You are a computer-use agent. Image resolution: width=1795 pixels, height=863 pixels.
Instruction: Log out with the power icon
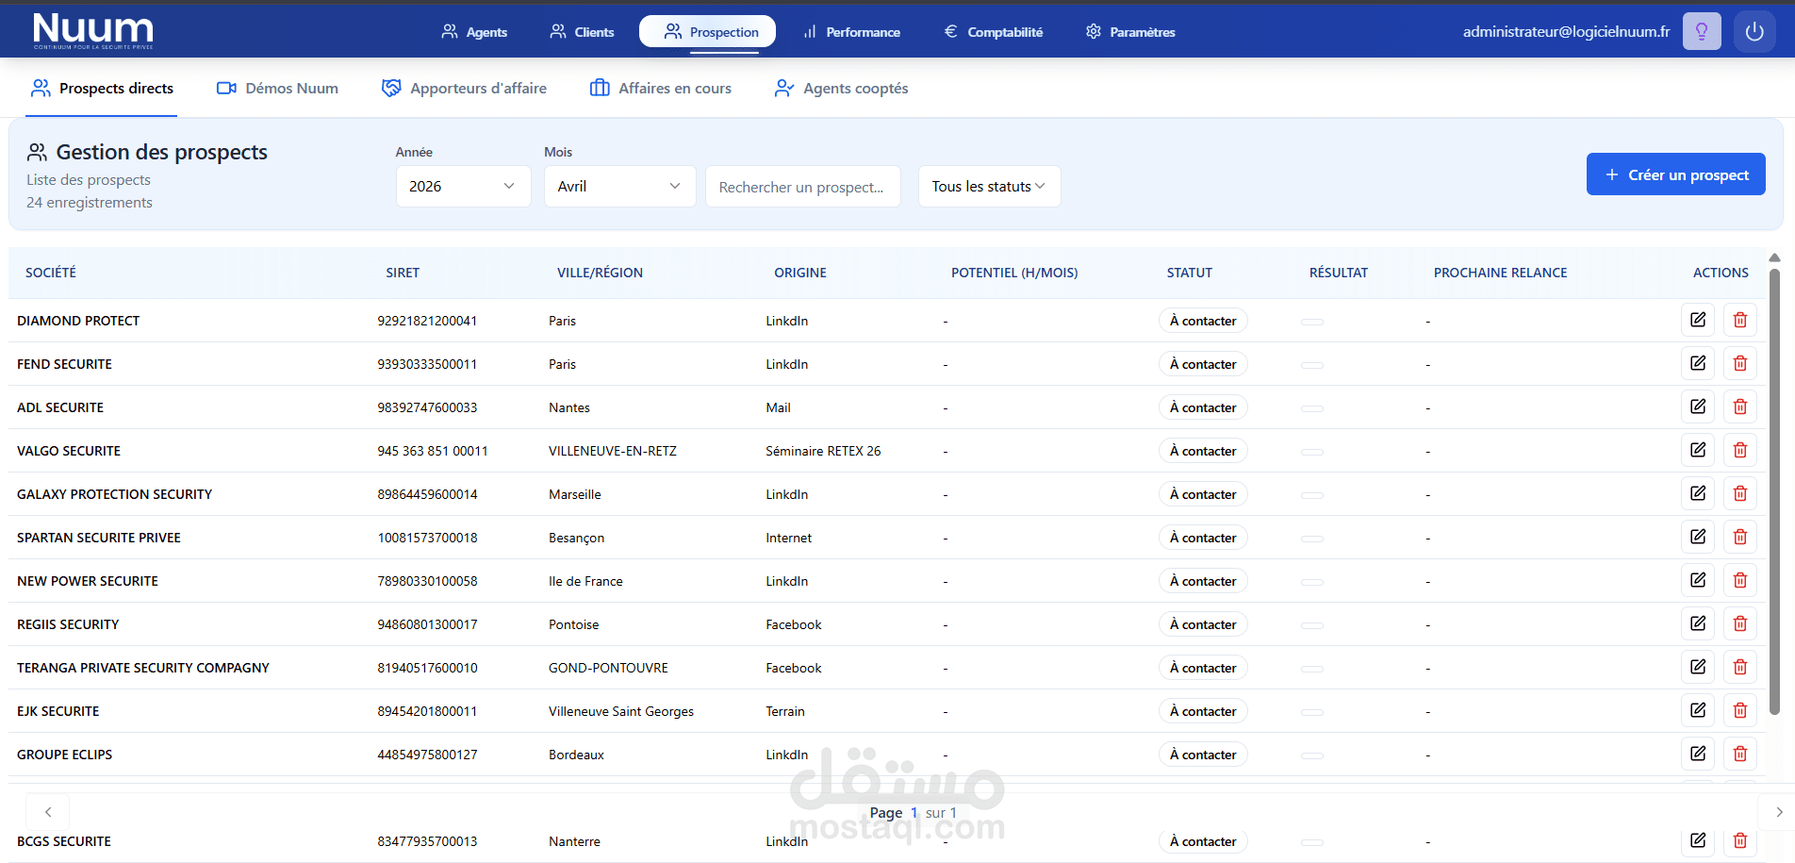coord(1754,31)
